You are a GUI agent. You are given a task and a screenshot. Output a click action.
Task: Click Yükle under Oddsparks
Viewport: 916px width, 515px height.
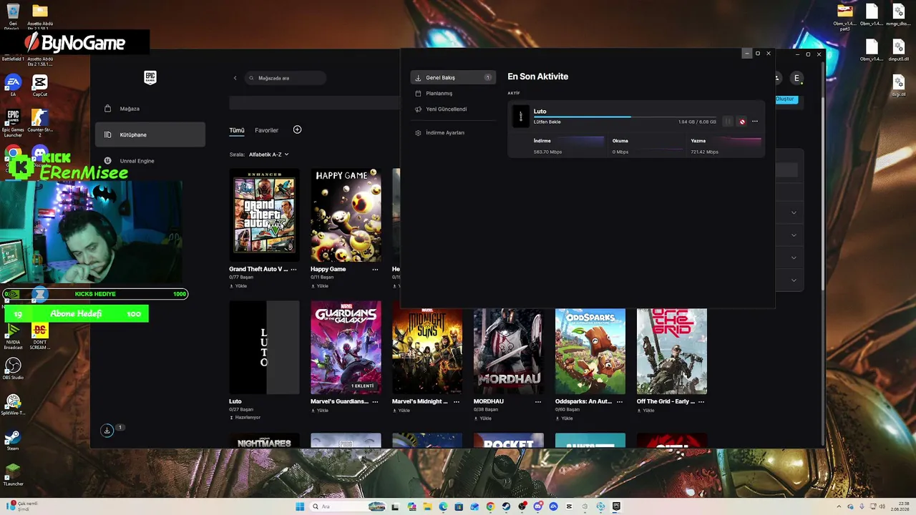[x=565, y=418]
